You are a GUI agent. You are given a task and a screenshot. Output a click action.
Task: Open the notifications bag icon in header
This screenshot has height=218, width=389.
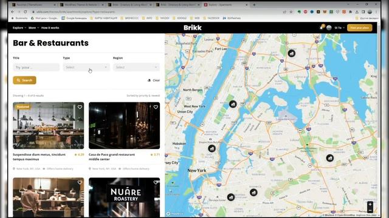coord(322,27)
